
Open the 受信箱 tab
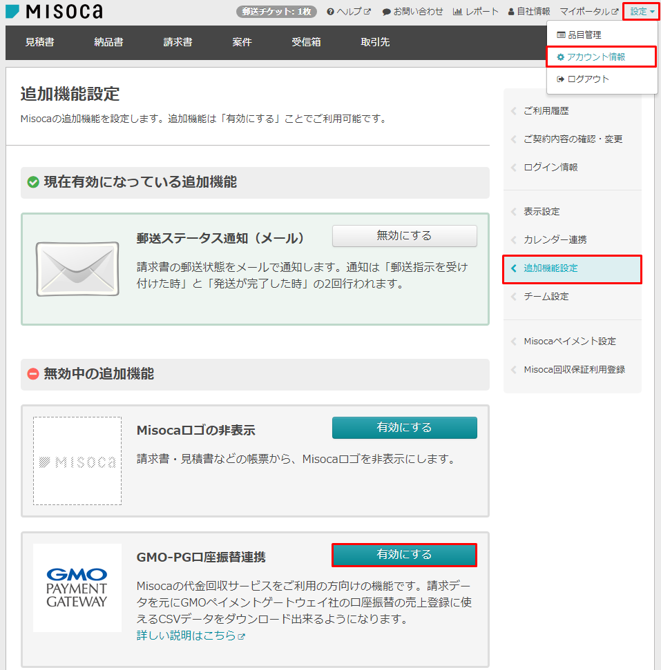307,42
